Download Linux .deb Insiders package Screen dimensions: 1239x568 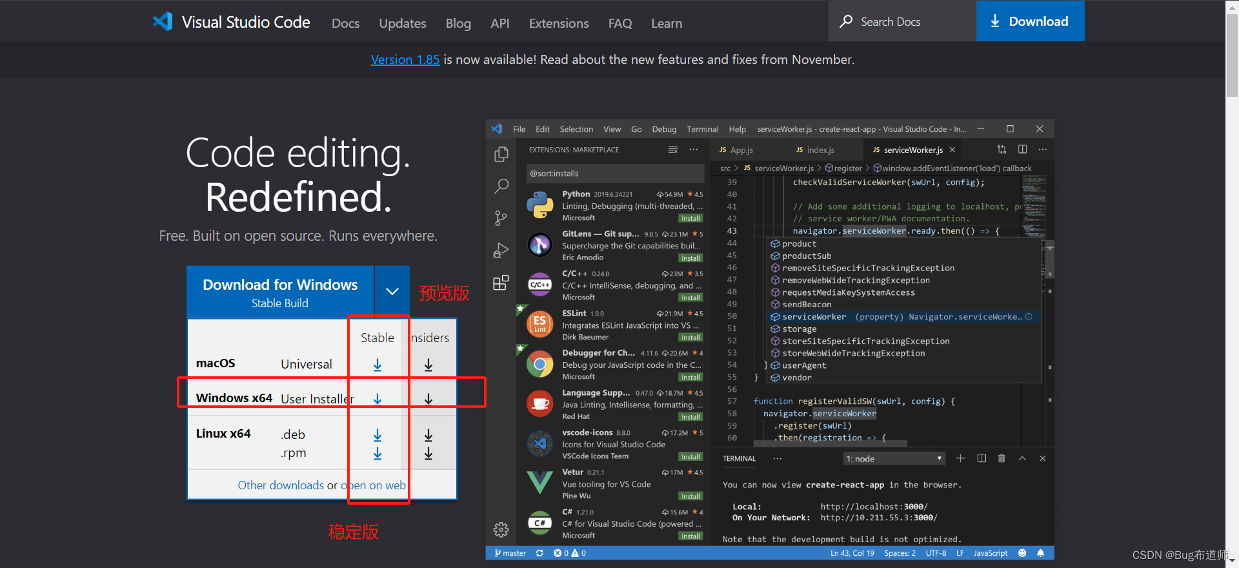[x=428, y=436]
